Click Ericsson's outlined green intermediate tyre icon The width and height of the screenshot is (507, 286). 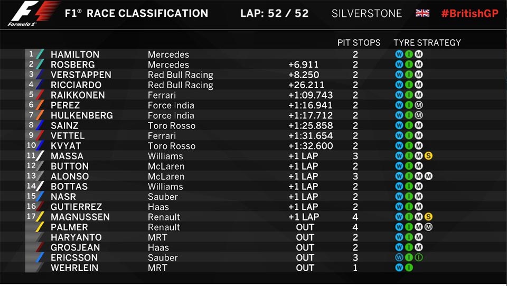(418, 257)
